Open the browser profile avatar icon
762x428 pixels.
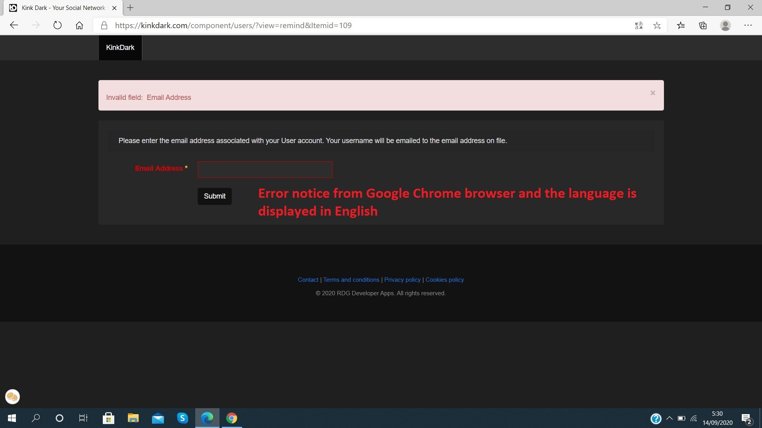(725, 25)
